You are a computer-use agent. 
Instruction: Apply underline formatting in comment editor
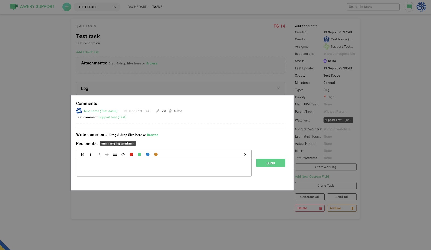[99, 155]
